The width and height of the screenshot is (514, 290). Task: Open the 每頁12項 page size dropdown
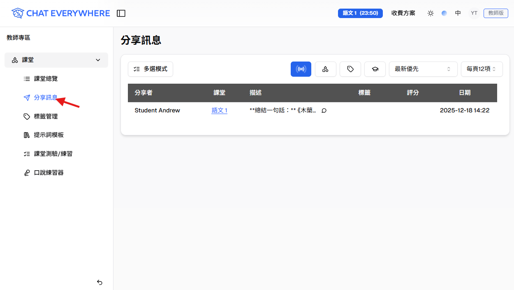coord(482,69)
